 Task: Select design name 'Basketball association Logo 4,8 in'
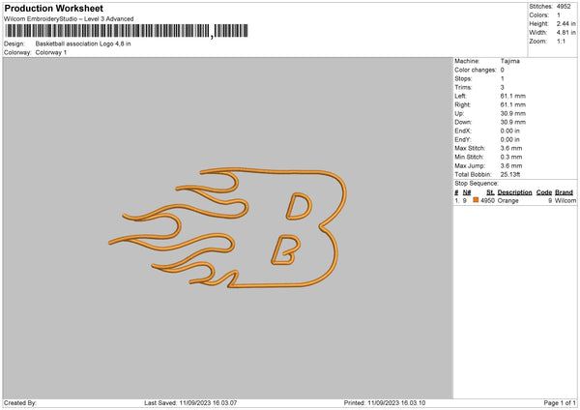[x=83, y=44]
